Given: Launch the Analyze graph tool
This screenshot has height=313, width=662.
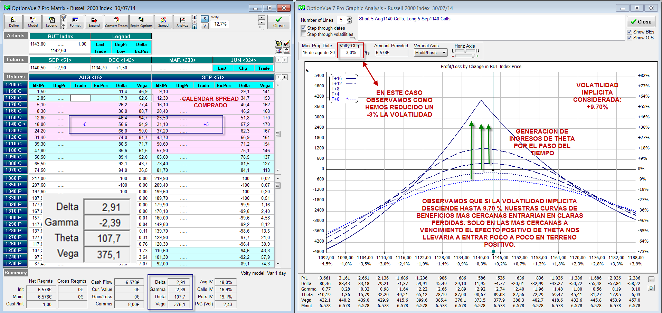Looking at the screenshot, I should click(182, 22).
